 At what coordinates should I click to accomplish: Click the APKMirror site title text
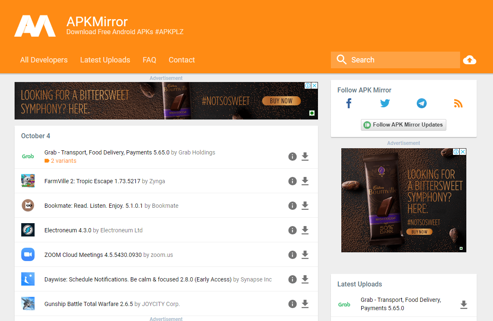tap(97, 21)
